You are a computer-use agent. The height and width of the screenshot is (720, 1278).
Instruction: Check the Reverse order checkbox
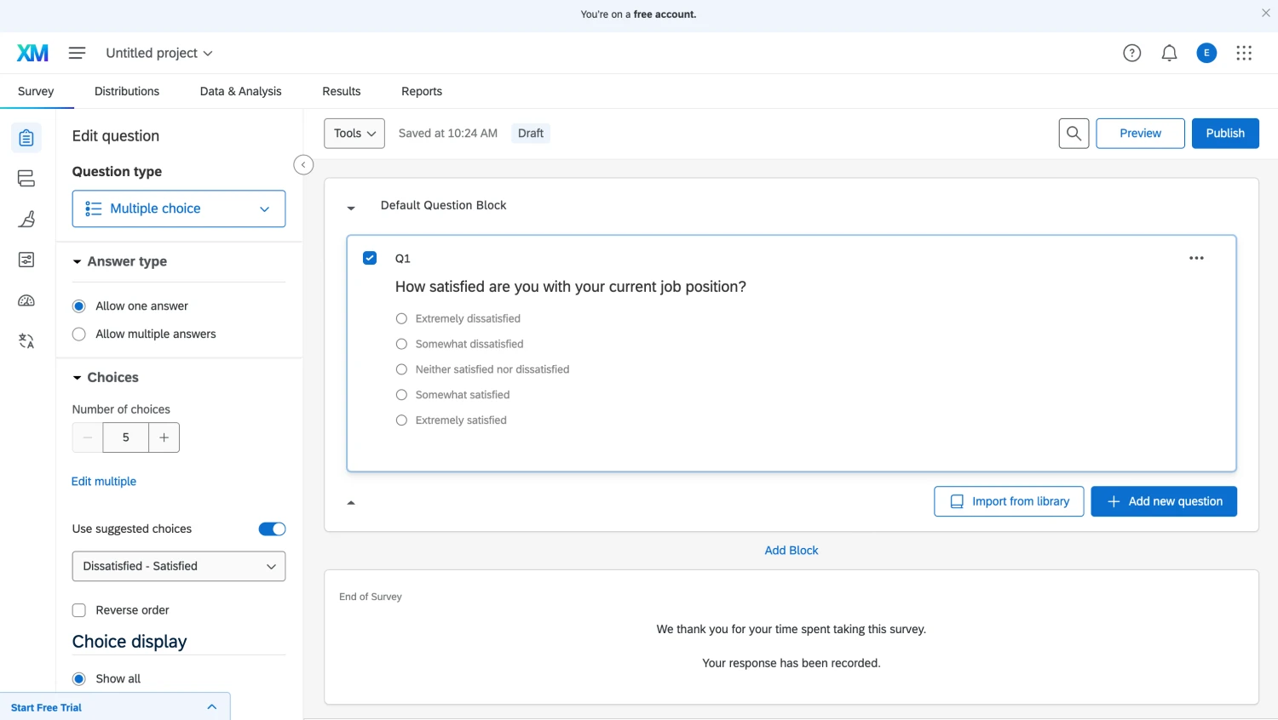(x=79, y=610)
